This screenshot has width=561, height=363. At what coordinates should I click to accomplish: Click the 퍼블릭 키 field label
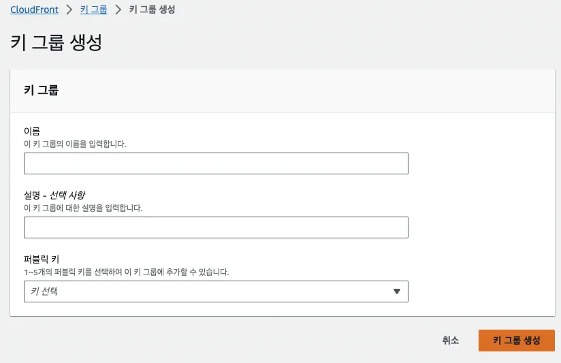42,259
